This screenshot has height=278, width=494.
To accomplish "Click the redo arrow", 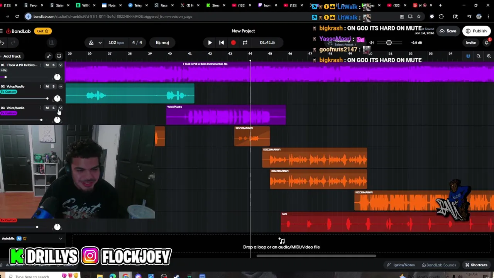I will tap(13, 42).
